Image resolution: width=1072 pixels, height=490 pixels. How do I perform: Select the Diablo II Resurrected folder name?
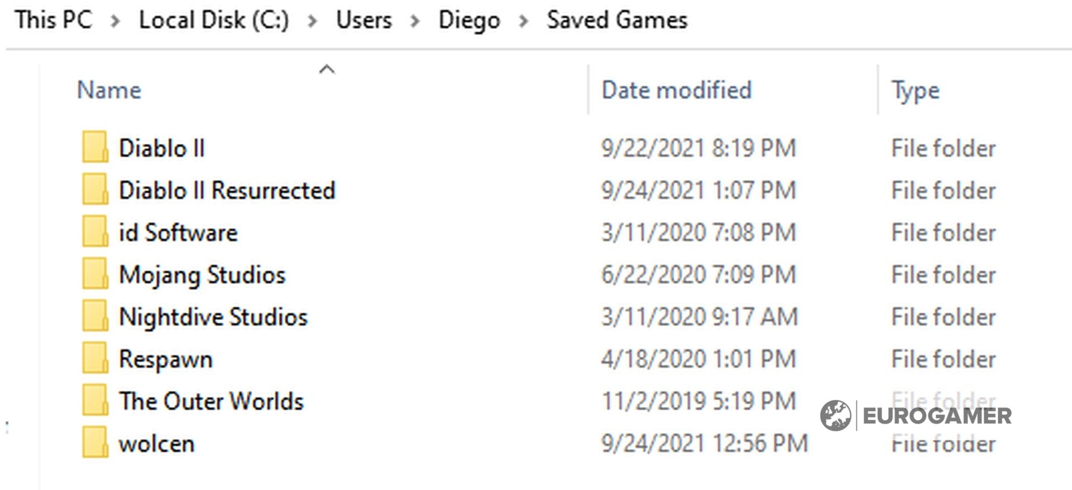227,190
